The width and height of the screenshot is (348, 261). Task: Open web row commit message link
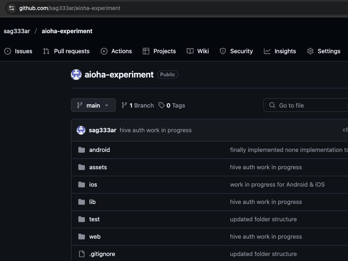(266, 237)
